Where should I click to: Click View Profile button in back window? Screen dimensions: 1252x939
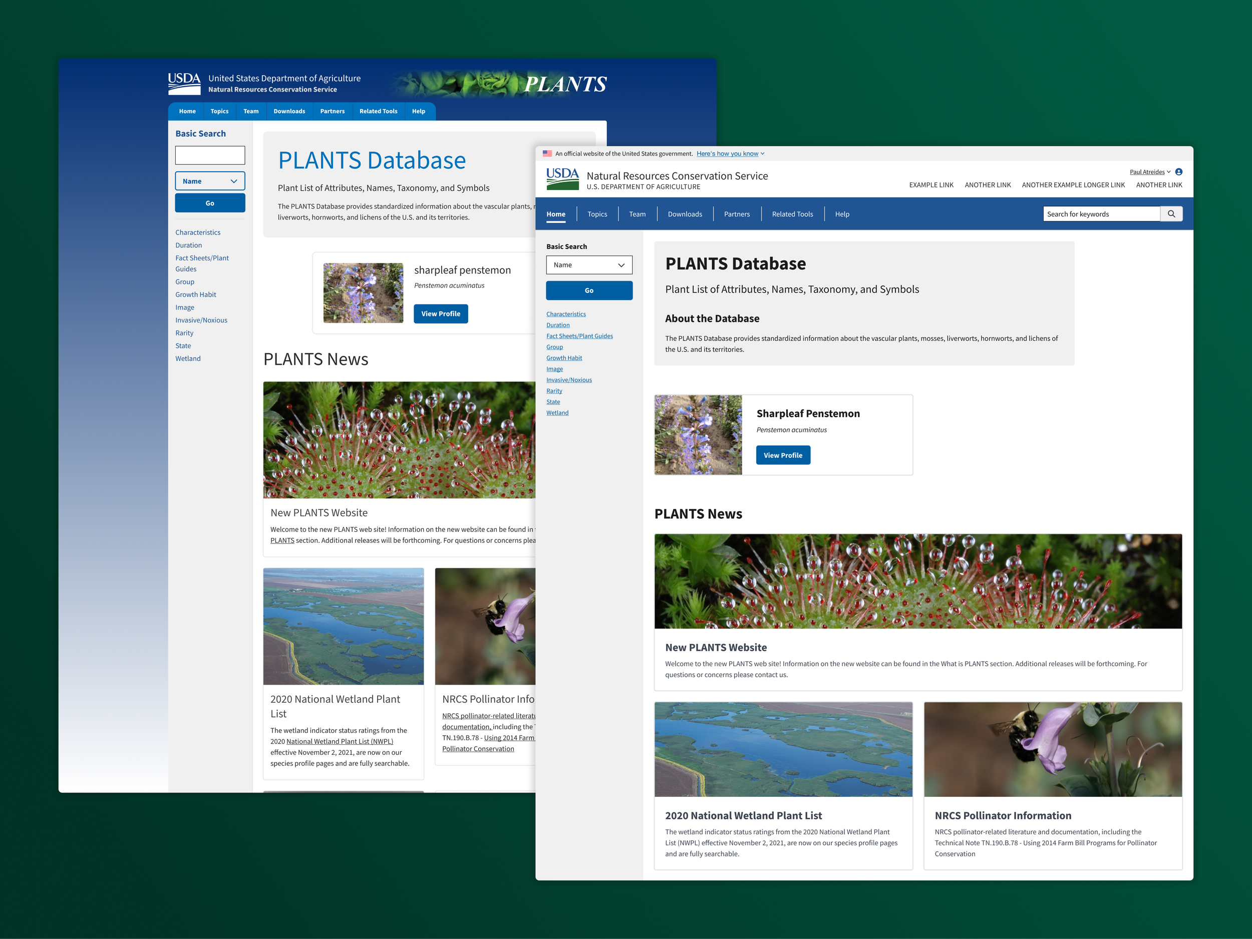(x=440, y=314)
